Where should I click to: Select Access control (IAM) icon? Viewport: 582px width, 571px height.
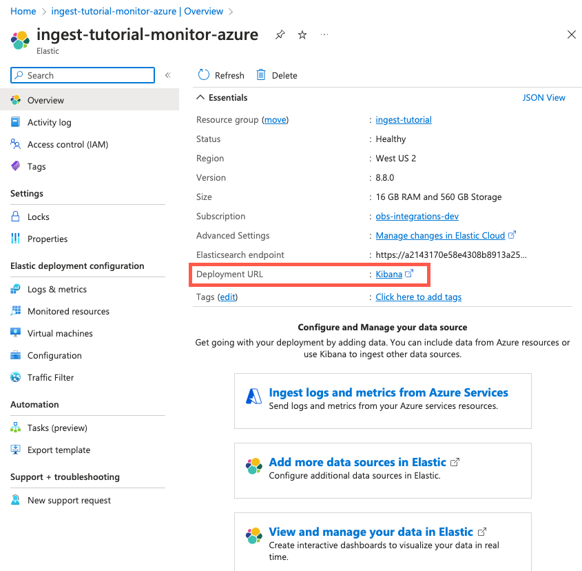coord(15,143)
